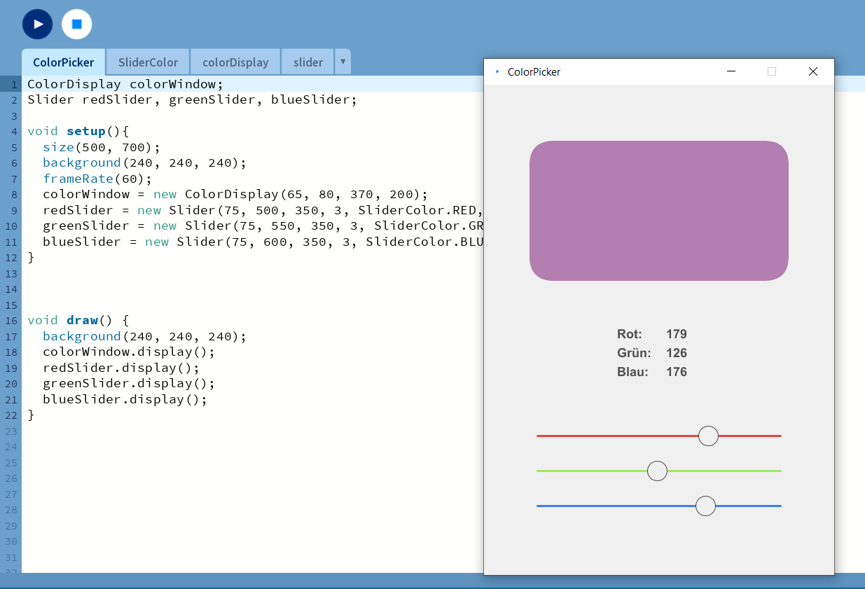Click the green slider knob

coord(657,471)
